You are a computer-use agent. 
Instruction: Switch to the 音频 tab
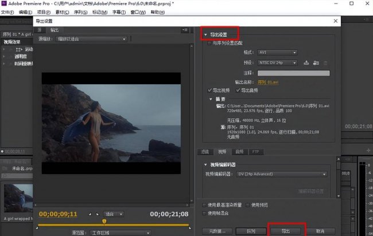[239, 152]
